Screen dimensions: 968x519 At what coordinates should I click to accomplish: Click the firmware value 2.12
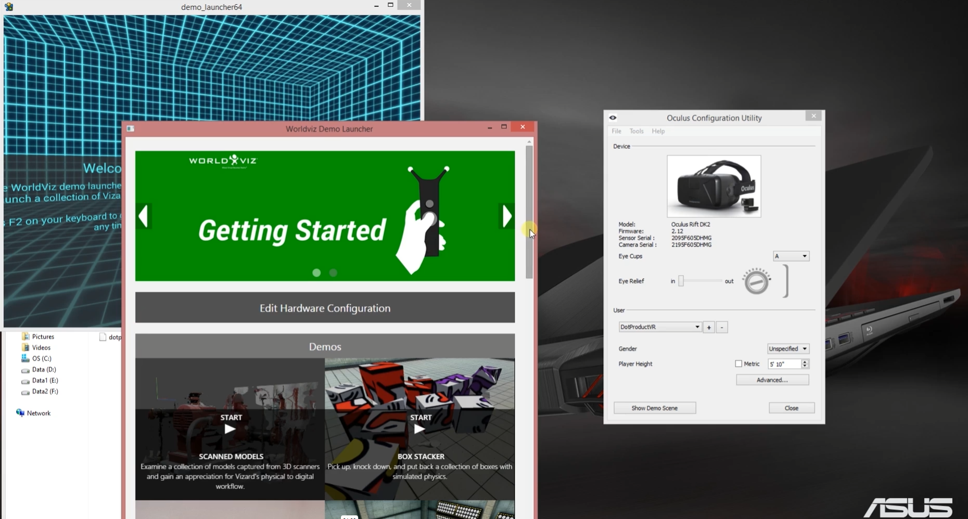677,231
